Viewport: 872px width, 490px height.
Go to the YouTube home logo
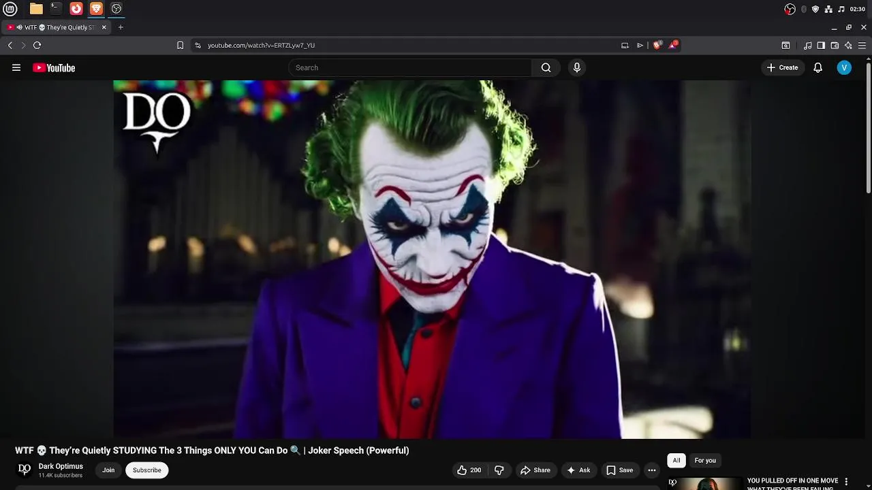[x=54, y=67]
